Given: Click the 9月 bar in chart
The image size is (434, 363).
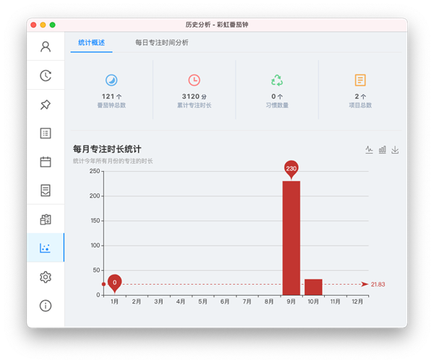Looking at the screenshot, I should (x=292, y=238).
